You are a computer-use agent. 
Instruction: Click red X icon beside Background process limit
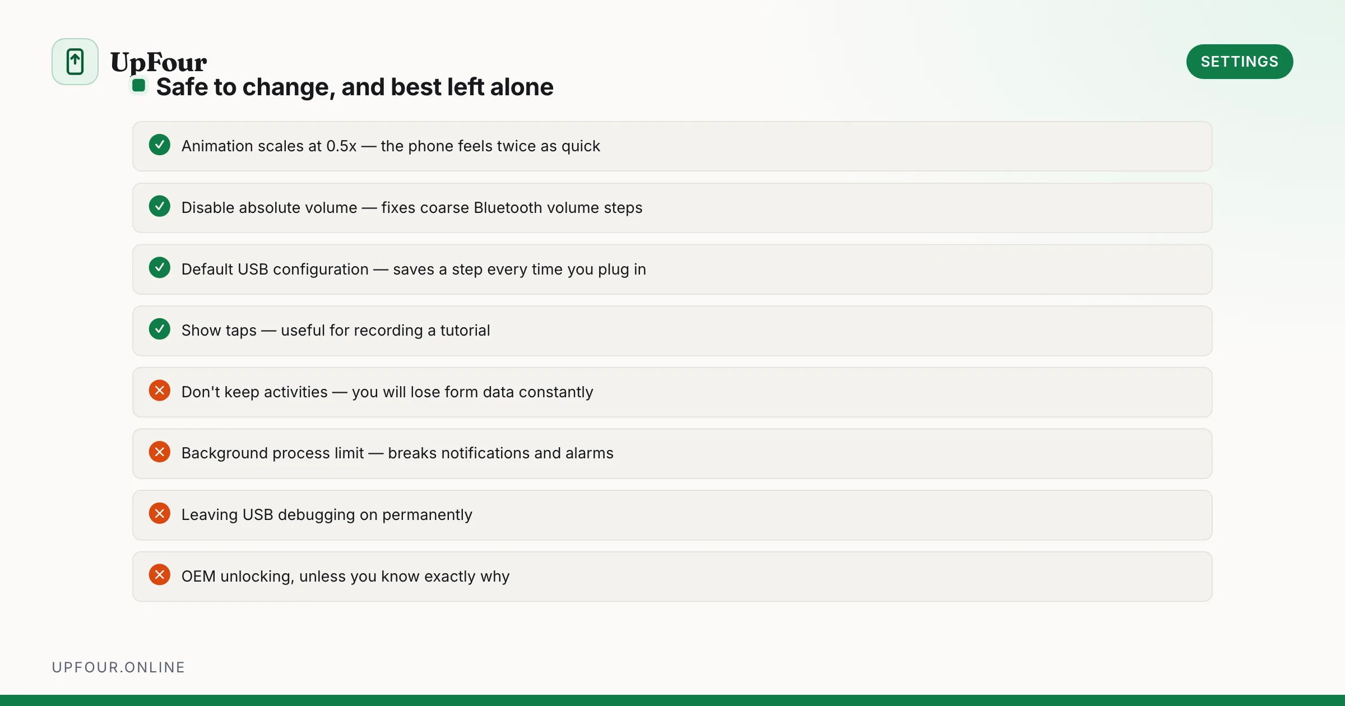(x=160, y=452)
